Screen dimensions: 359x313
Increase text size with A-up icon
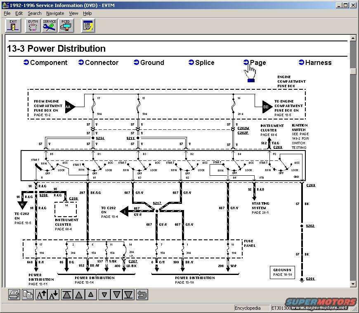click(x=42, y=294)
